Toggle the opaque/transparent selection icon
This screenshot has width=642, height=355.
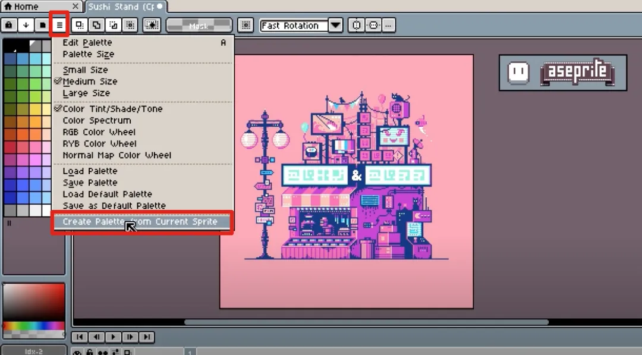coord(152,26)
